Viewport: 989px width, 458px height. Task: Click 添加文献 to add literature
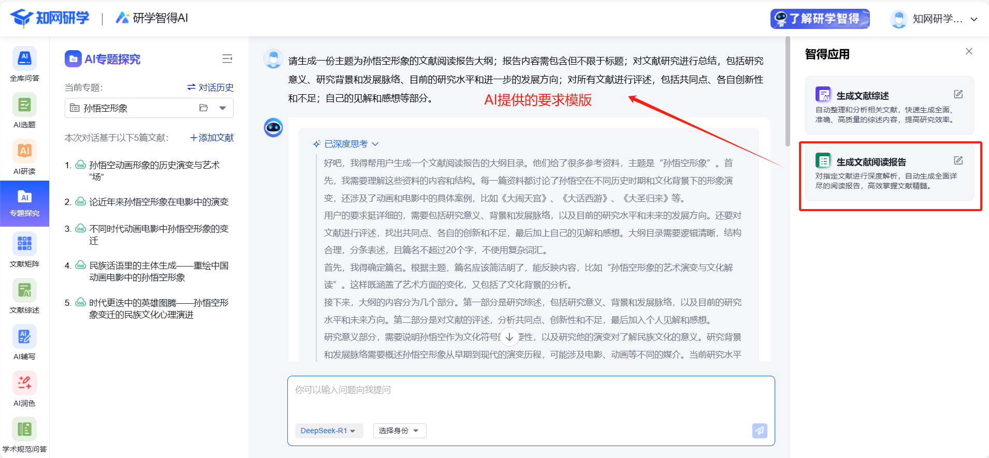[212, 138]
